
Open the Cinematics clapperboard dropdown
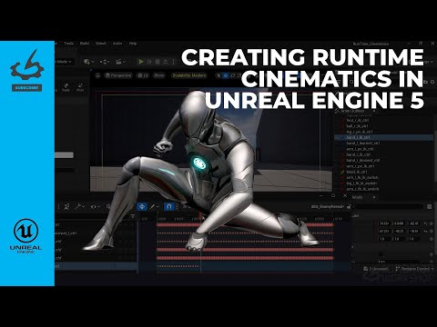(120, 62)
